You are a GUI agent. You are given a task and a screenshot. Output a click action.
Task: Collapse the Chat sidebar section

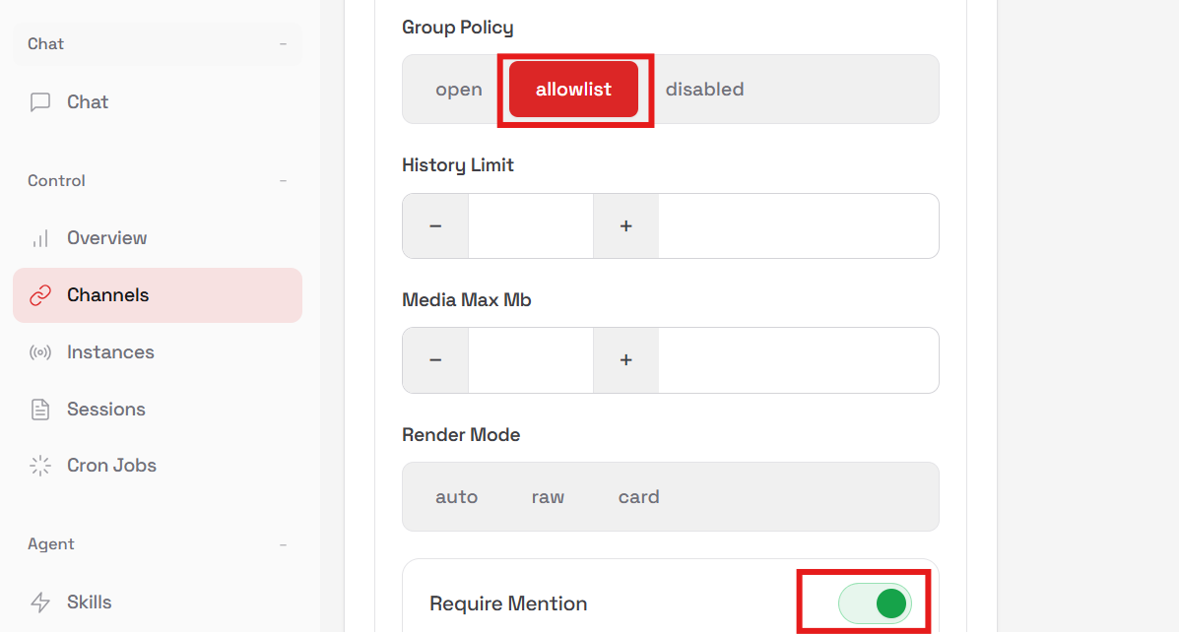pyautogui.click(x=284, y=44)
